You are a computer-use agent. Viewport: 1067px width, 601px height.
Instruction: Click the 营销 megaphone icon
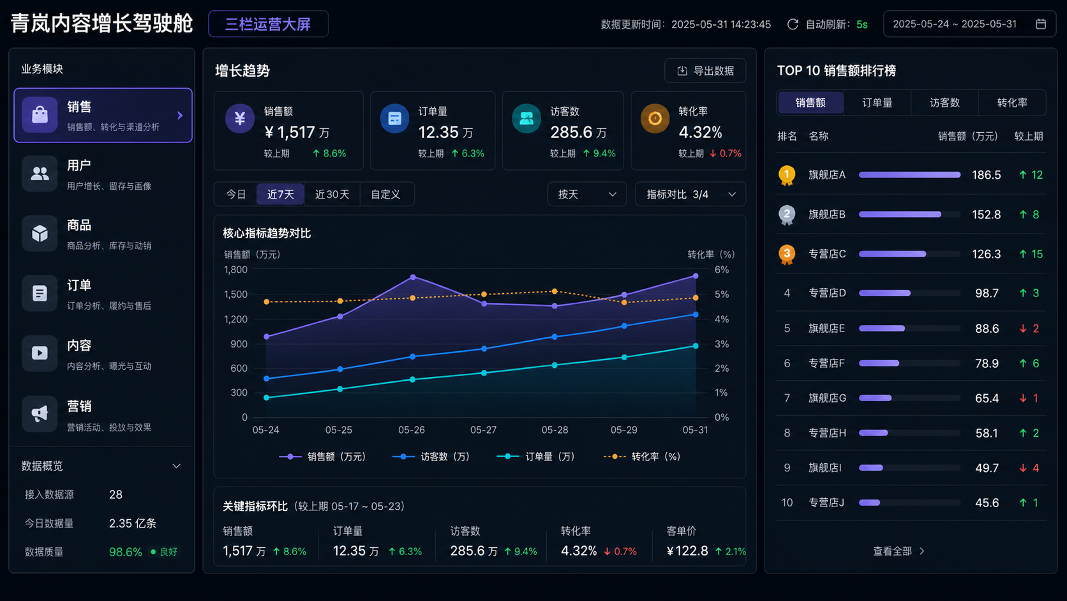coord(40,414)
